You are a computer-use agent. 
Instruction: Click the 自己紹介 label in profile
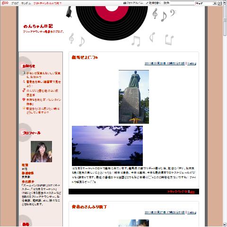(x=28, y=182)
